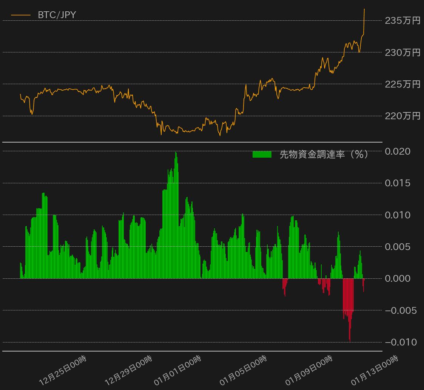Click the orange BTC/JPY legend line
This screenshot has width=424, height=390.
tap(21, 15)
